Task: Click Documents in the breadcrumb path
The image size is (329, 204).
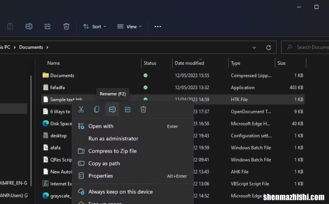Action: coord(31,47)
